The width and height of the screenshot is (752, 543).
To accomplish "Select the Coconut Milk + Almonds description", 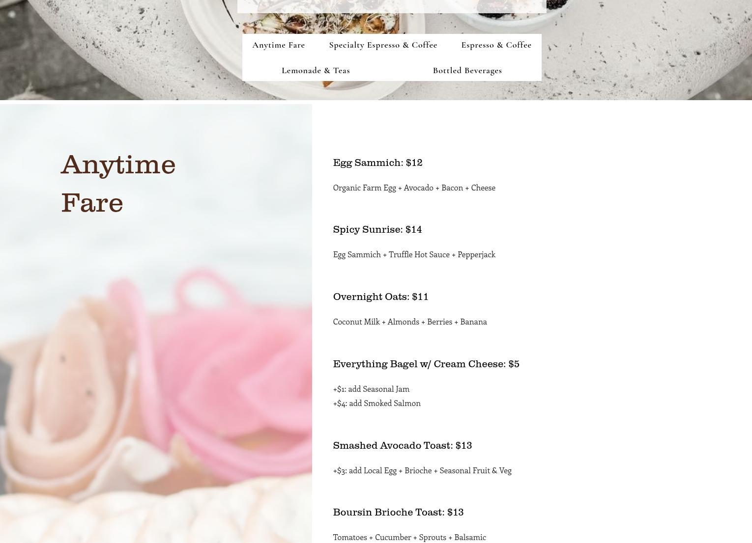I will point(410,322).
